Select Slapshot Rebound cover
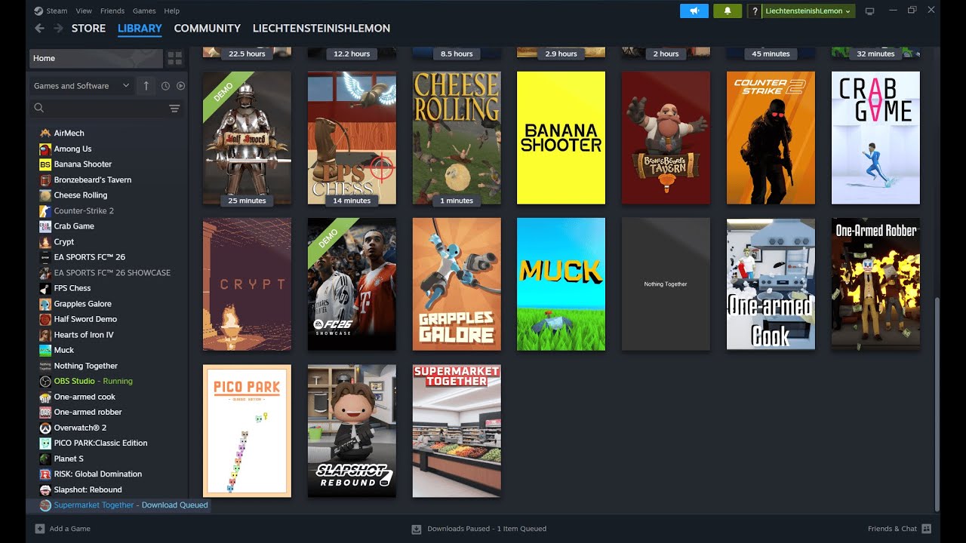Image resolution: width=966 pixels, height=543 pixels. point(352,431)
